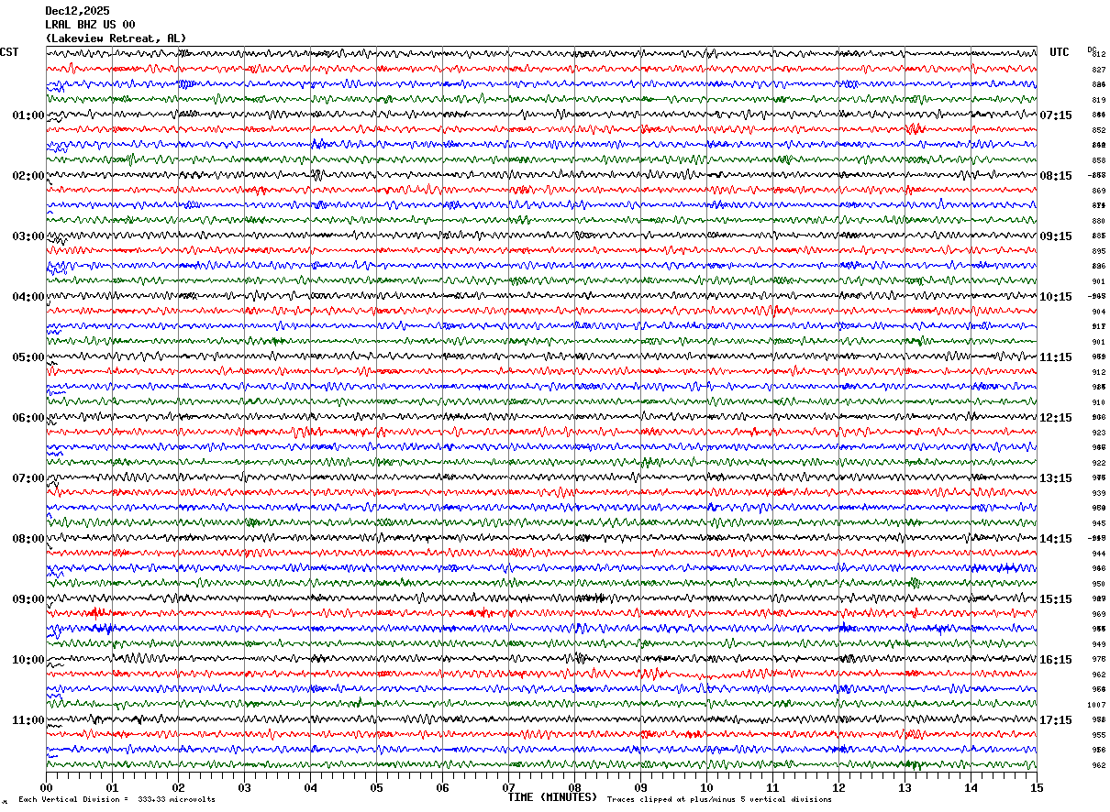1110x812 pixels.
Task: Click the "05:00" CST time label
Action: click(x=28, y=357)
